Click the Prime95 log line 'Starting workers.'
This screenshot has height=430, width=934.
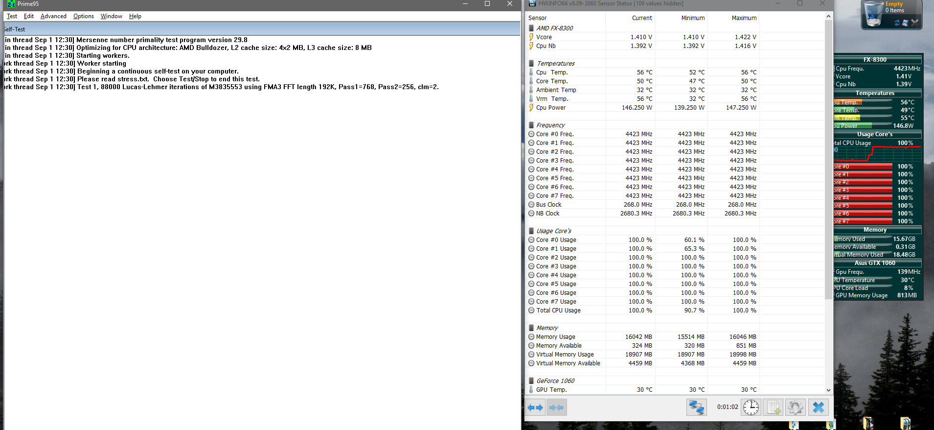click(x=103, y=55)
